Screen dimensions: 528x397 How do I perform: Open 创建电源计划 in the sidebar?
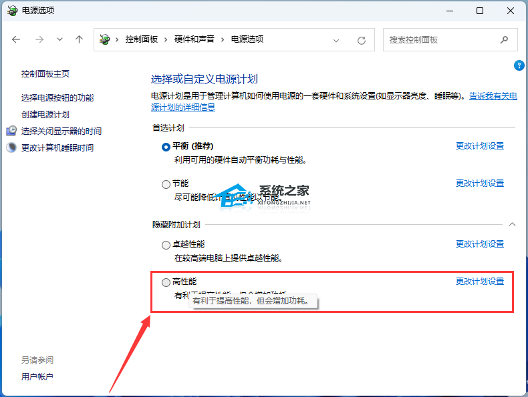coord(45,115)
